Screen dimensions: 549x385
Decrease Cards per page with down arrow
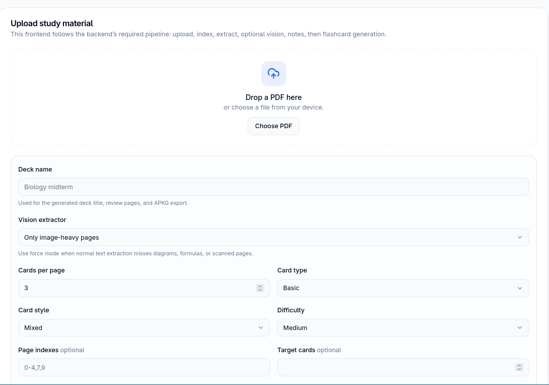[260, 290]
